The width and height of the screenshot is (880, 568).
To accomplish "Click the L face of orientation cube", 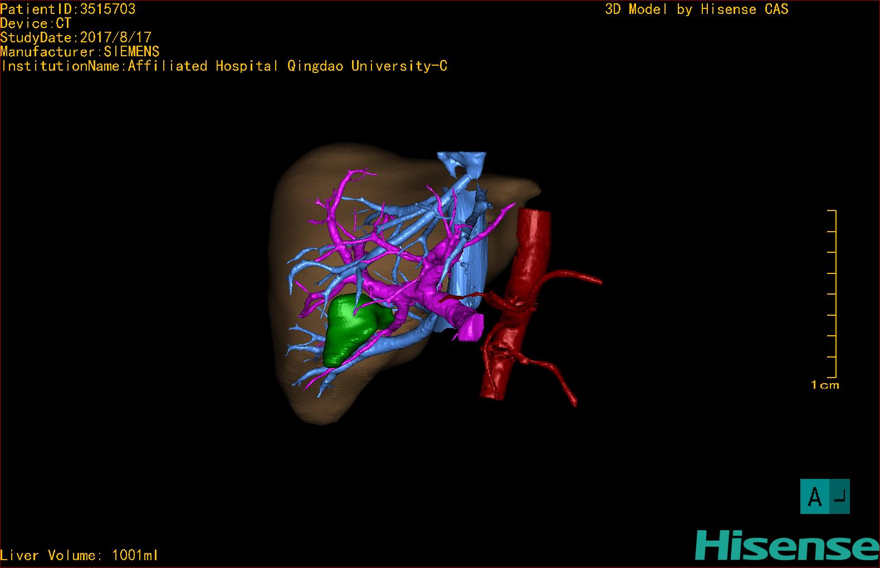I will click(840, 496).
